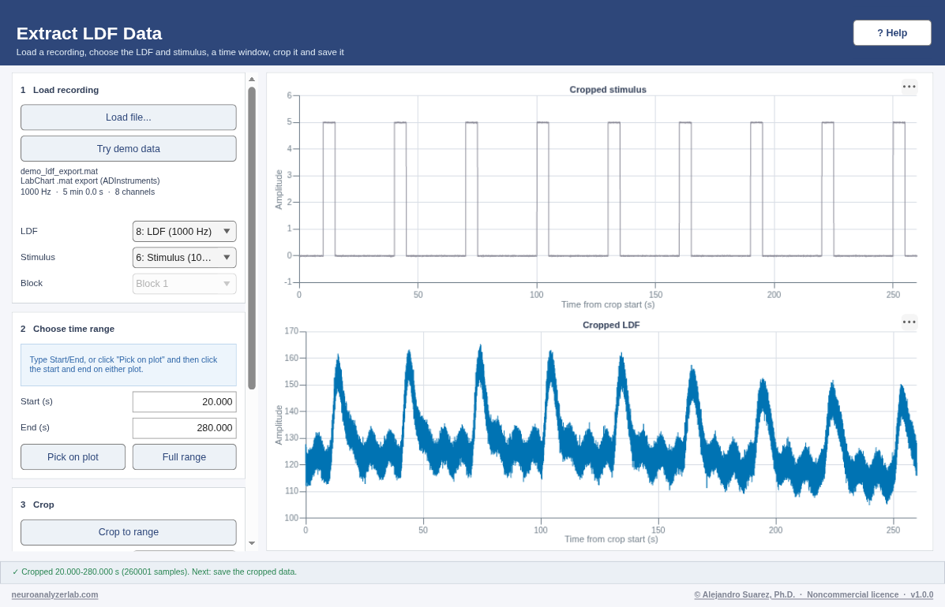945x607 pixels.
Task: Open the disabled Block 1 dropdown
Action: tap(185, 283)
